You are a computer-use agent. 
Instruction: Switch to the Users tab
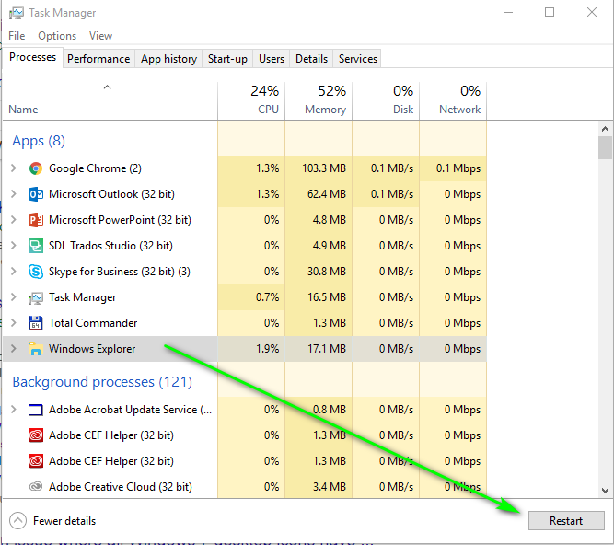[272, 59]
